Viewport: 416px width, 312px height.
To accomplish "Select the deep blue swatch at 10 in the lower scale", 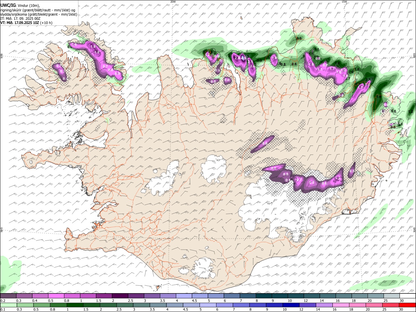I will (x=291, y=305).
